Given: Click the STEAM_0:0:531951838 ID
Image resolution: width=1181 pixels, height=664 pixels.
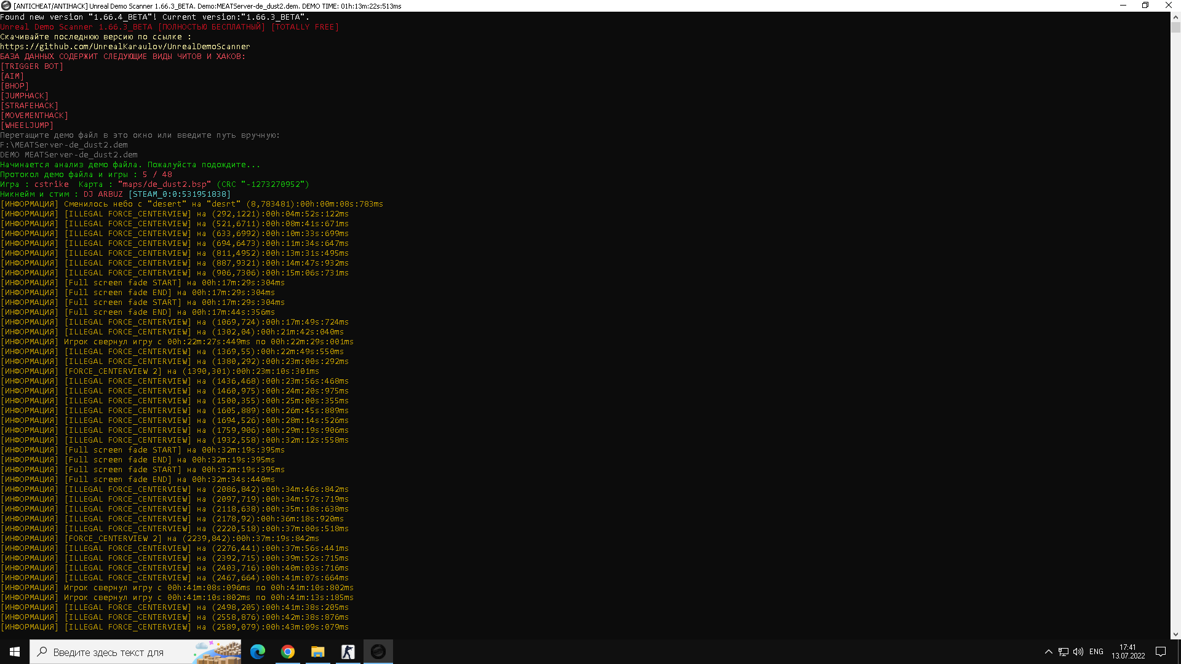Looking at the screenshot, I should 180,194.
